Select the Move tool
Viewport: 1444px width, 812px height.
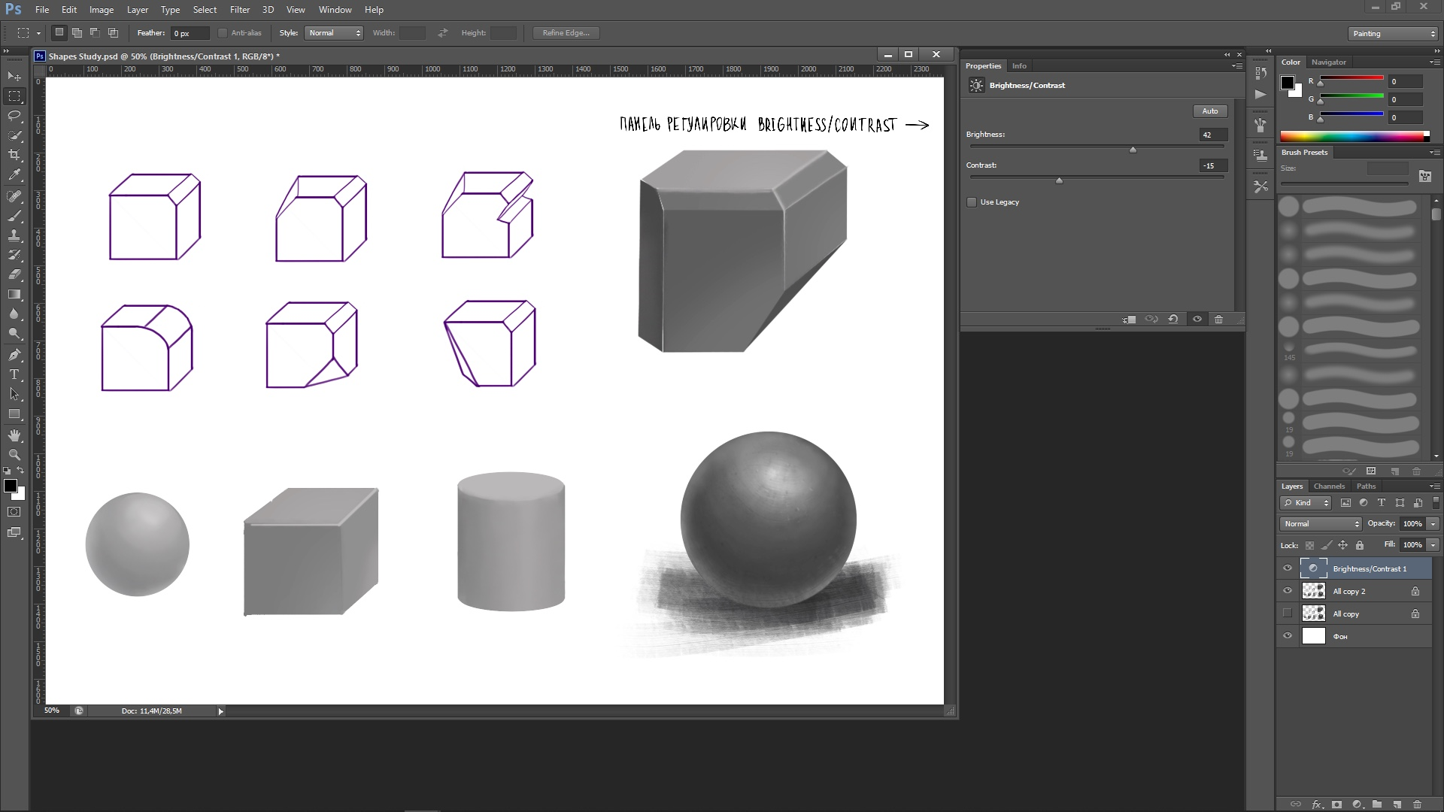coord(14,76)
